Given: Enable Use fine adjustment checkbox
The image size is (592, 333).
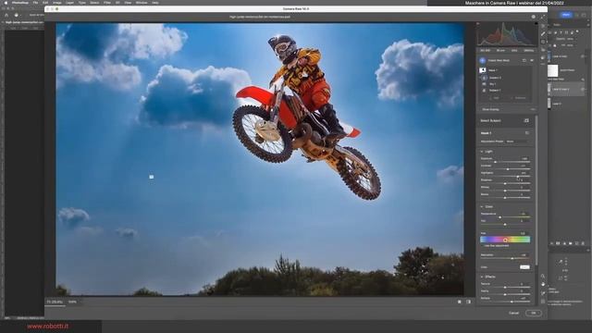Looking at the screenshot, I should coord(482,246).
